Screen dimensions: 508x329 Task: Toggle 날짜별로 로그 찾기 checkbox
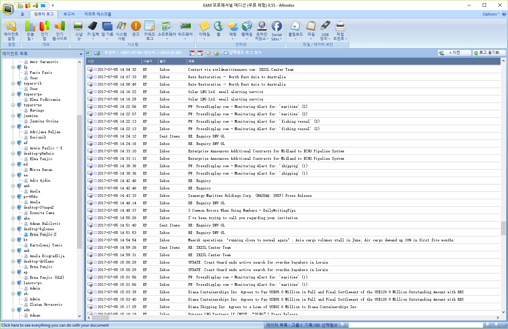[x=226, y=53]
